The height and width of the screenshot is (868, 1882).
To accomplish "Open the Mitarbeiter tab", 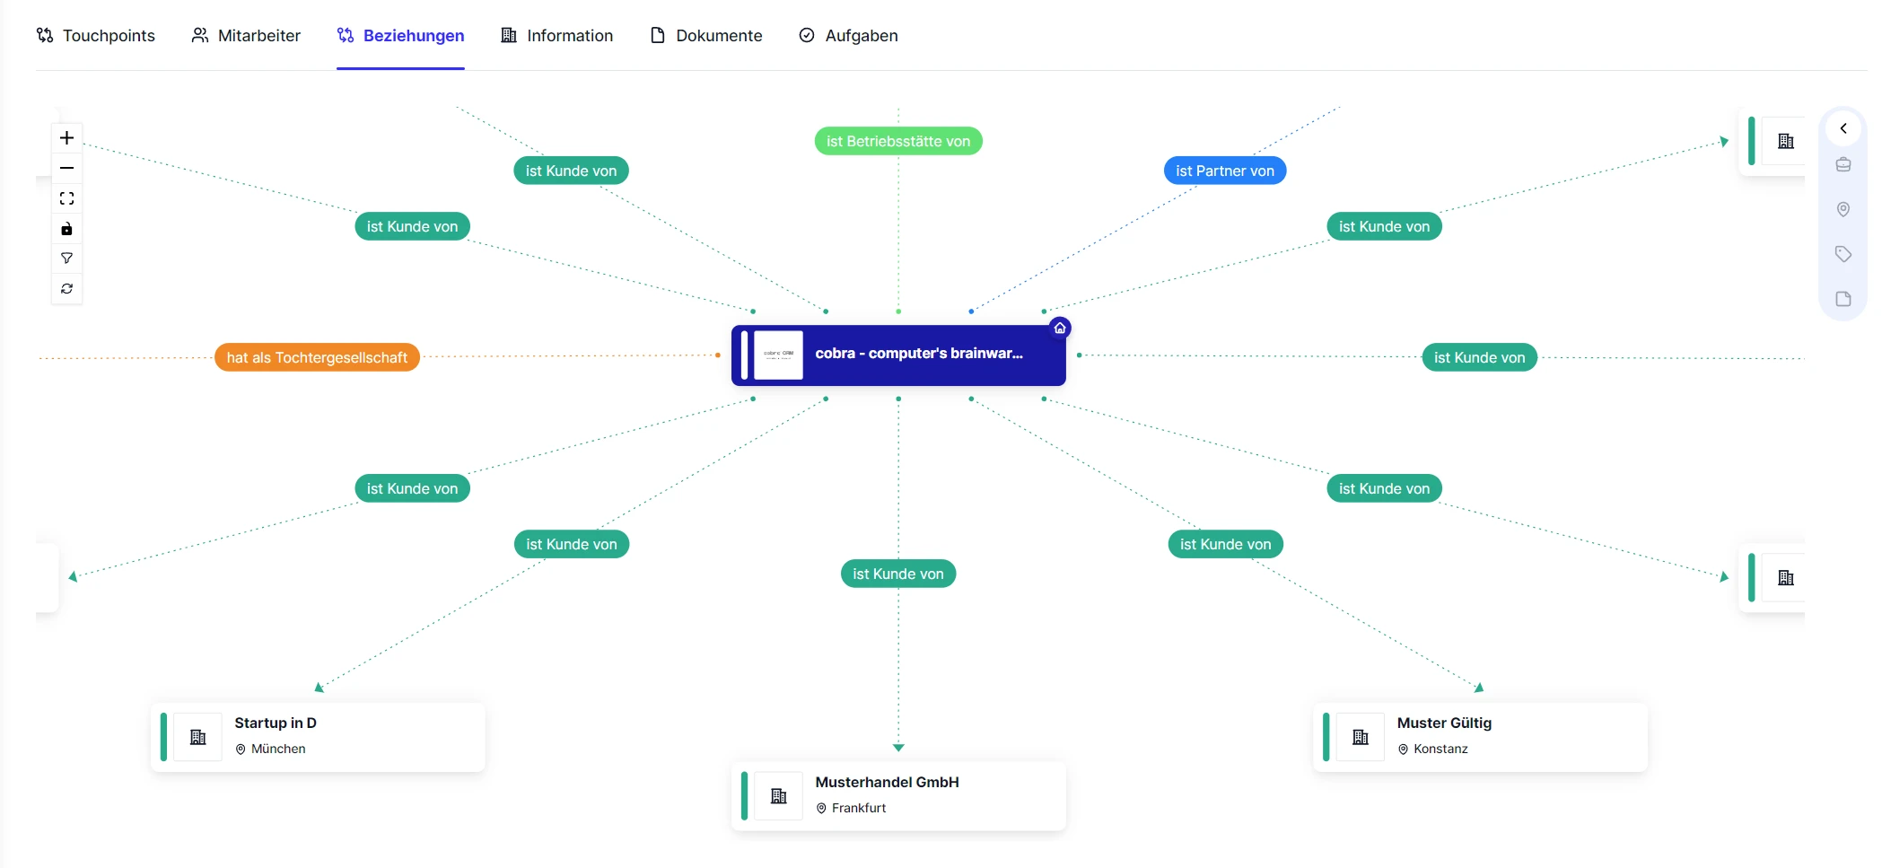I will tap(246, 36).
